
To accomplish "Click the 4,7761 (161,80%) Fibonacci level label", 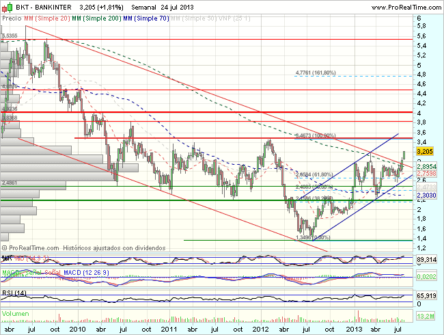I will pos(316,72).
